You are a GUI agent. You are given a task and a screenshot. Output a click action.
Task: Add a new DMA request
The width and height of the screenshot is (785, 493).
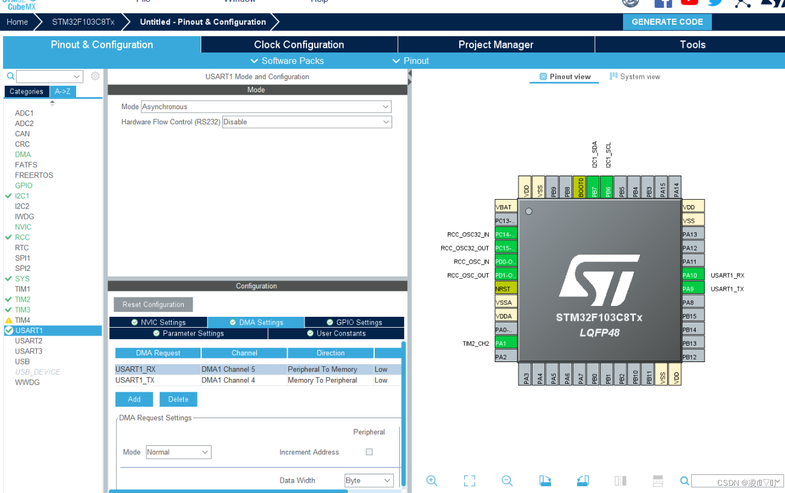tap(134, 399)
